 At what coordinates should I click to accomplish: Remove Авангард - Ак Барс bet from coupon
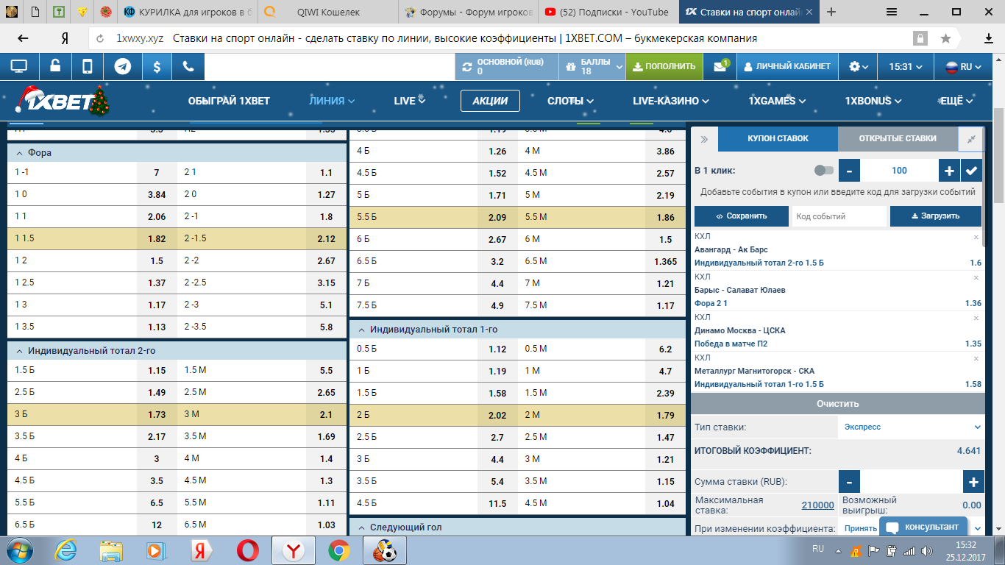[x=976, y=238]
